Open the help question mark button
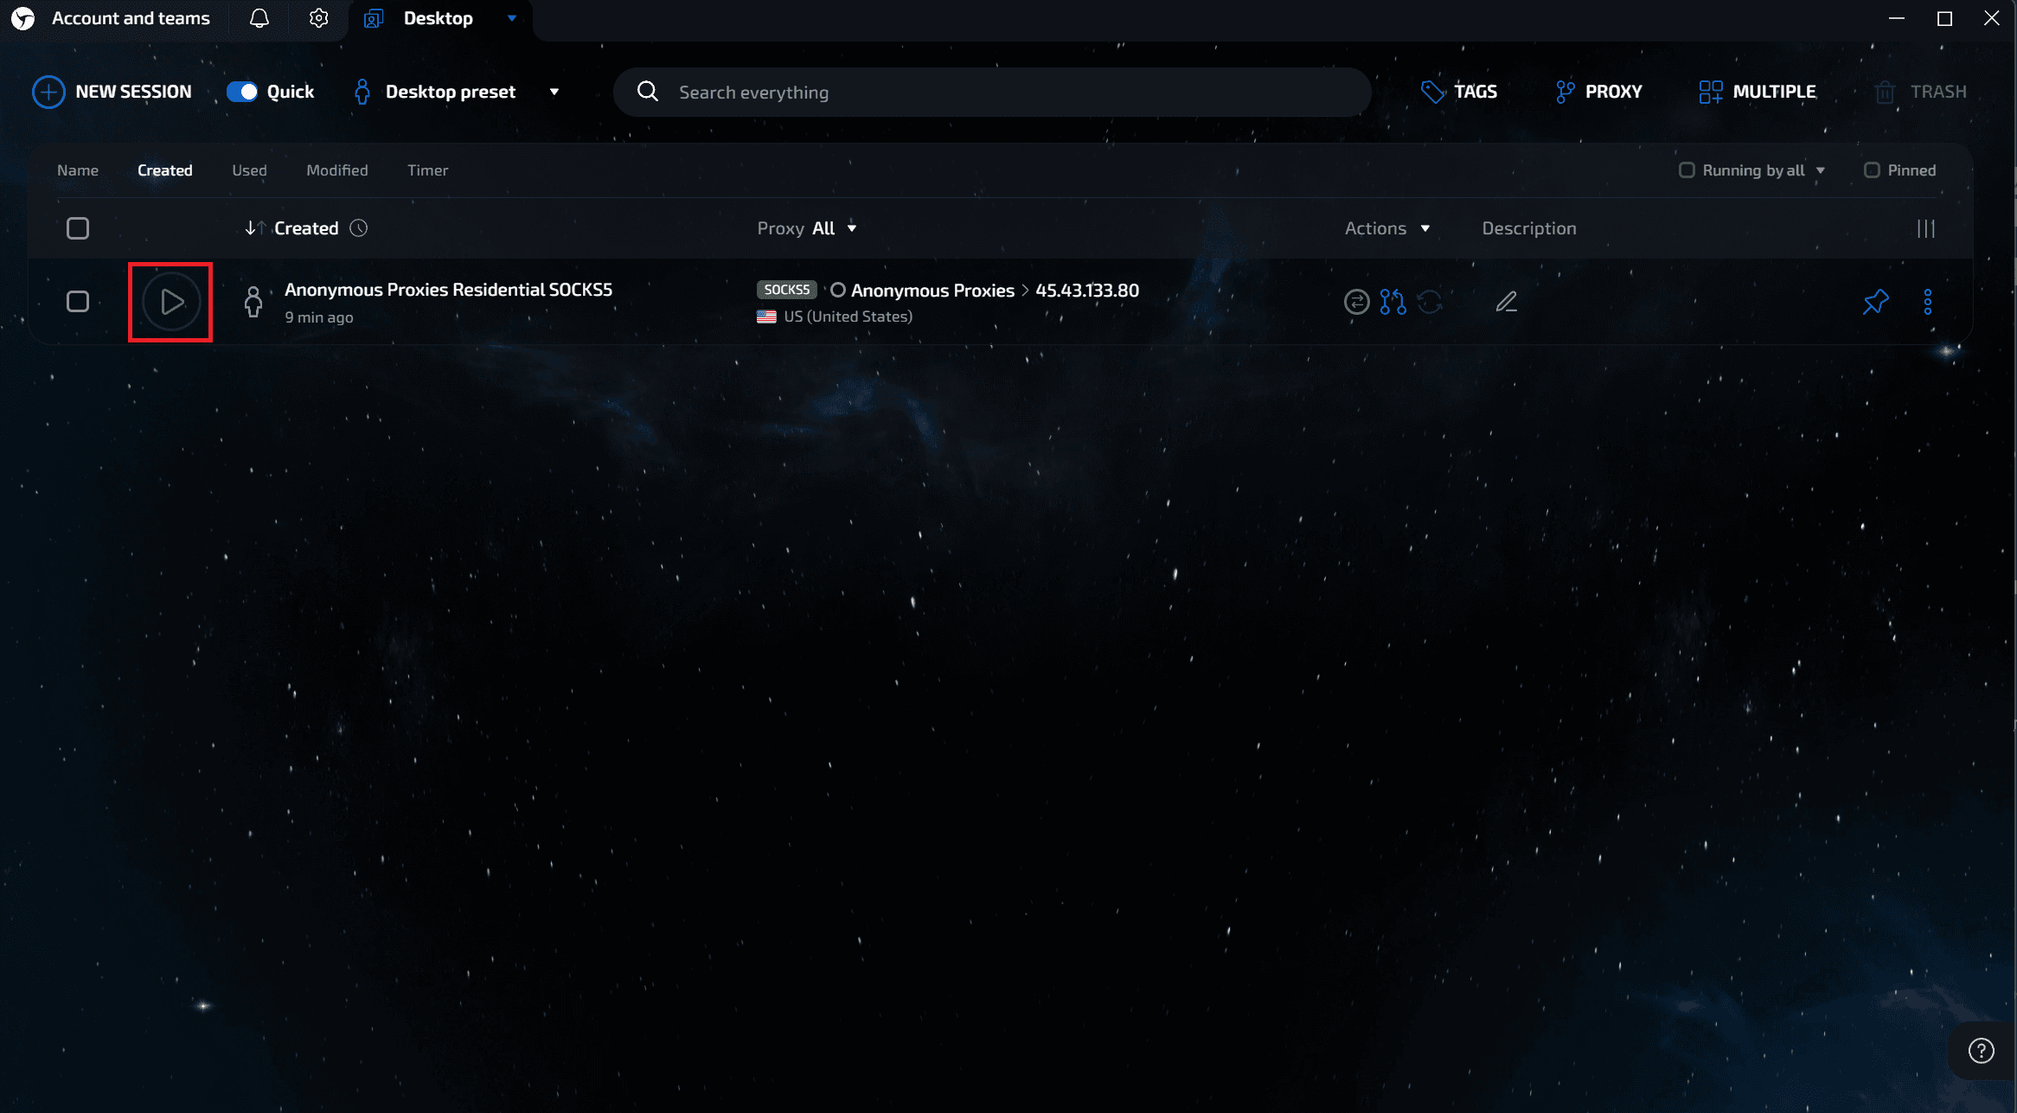 1981,1050
